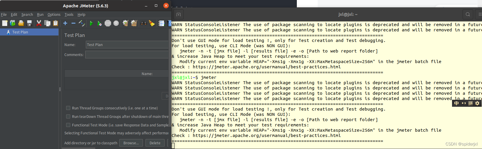Viewport: 482px width, 149px height.
Task: Open the Help menu
Action: 81,14
